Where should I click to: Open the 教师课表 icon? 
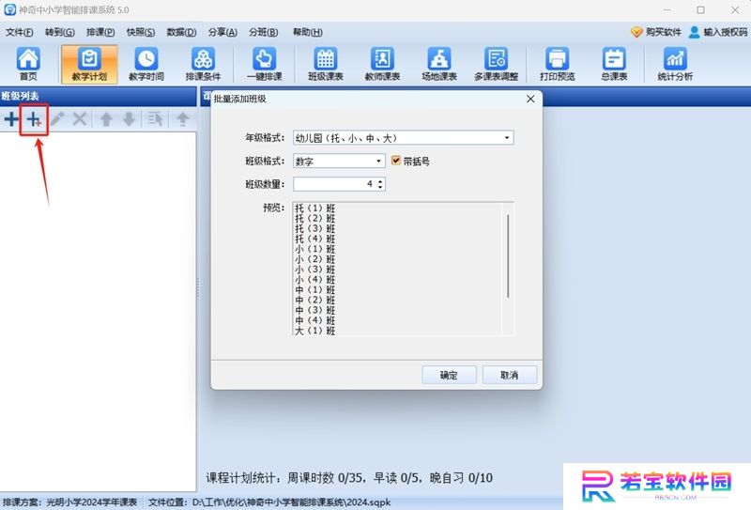382,64
